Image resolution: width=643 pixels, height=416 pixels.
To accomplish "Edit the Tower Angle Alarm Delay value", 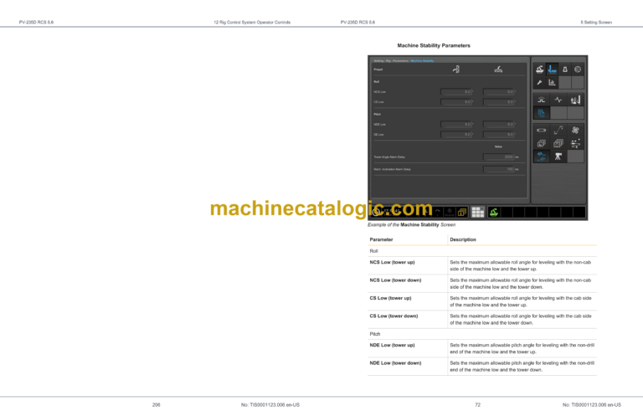I will tap(499, 157).
